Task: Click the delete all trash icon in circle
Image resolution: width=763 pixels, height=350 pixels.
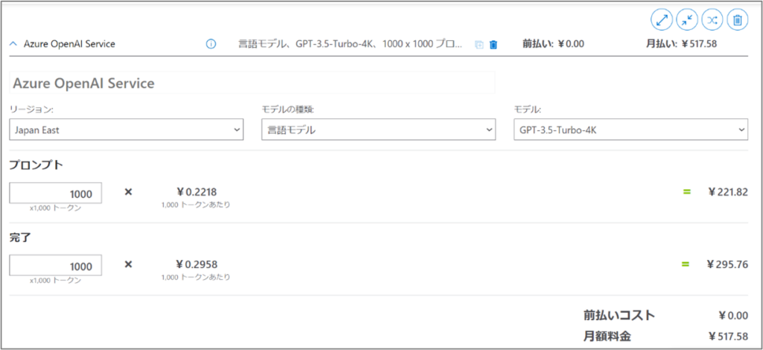Action: (737, 19)
